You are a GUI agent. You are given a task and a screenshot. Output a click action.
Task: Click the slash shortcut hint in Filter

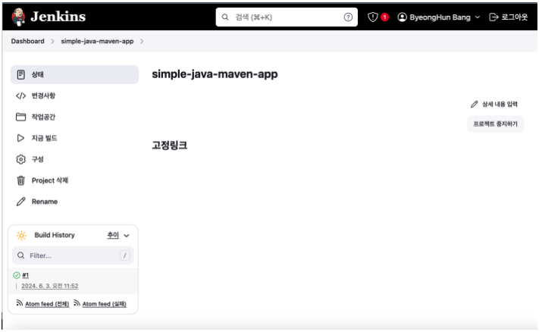point(125,255)
